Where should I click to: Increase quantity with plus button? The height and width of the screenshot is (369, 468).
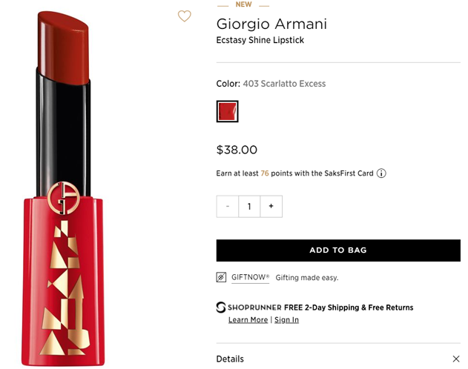(x=271, y=206)
